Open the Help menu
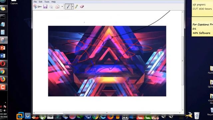This screenshot has height=120, width=213. [54, 2]
